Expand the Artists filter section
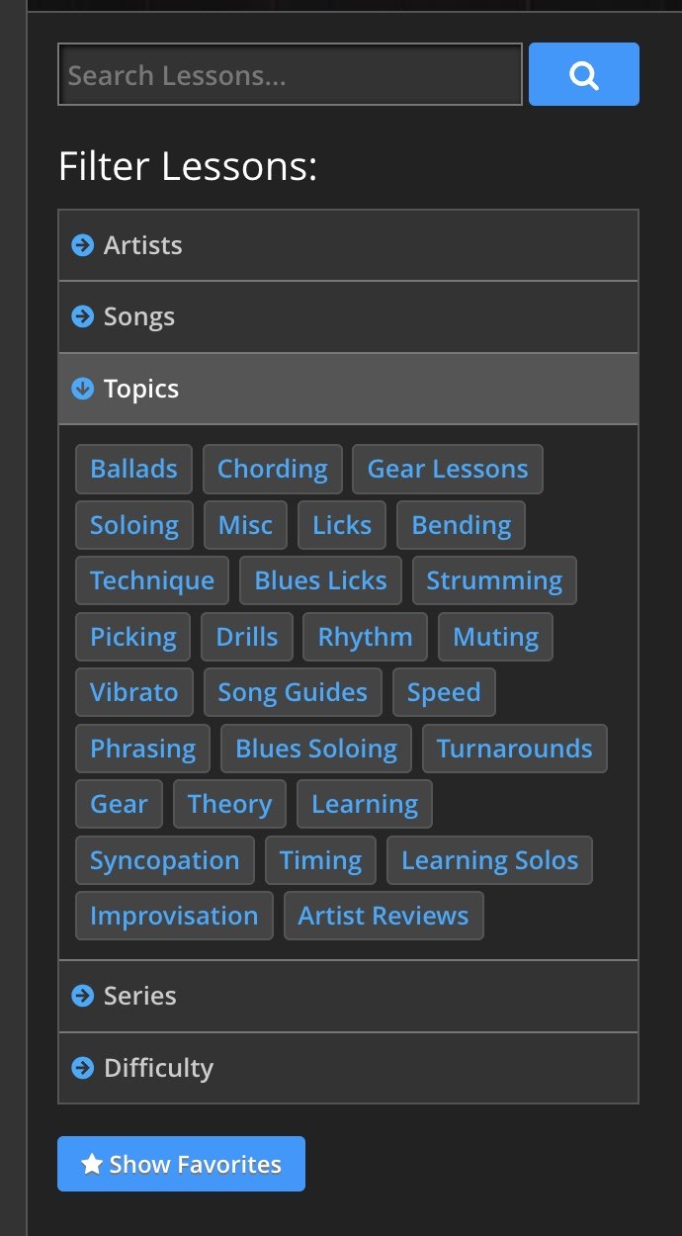Screen dimensions: 682x1236 coord(348,245)
